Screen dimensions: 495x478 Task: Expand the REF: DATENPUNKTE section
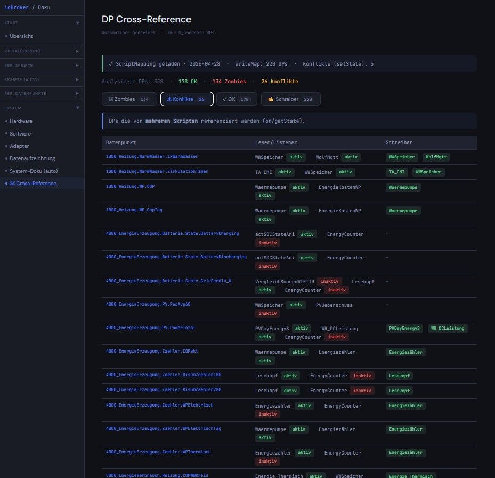(42, 93)
